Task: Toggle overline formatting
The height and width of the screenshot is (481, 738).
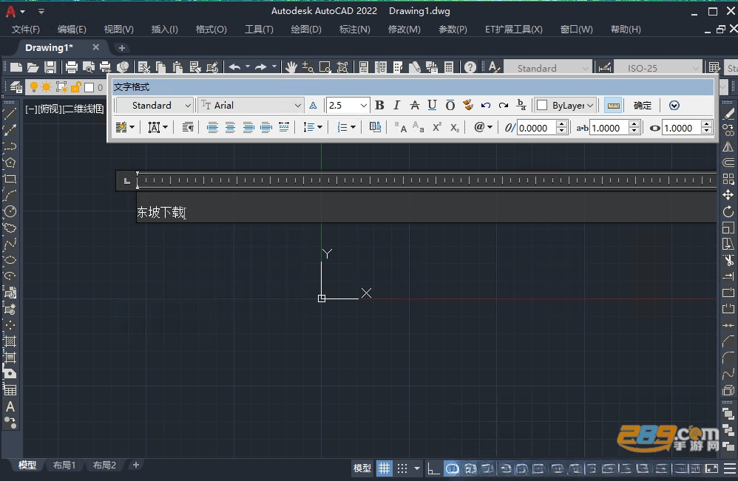Action: [450, 106]
